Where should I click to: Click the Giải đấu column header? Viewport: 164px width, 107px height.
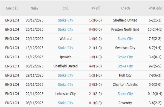click(12, 8)
